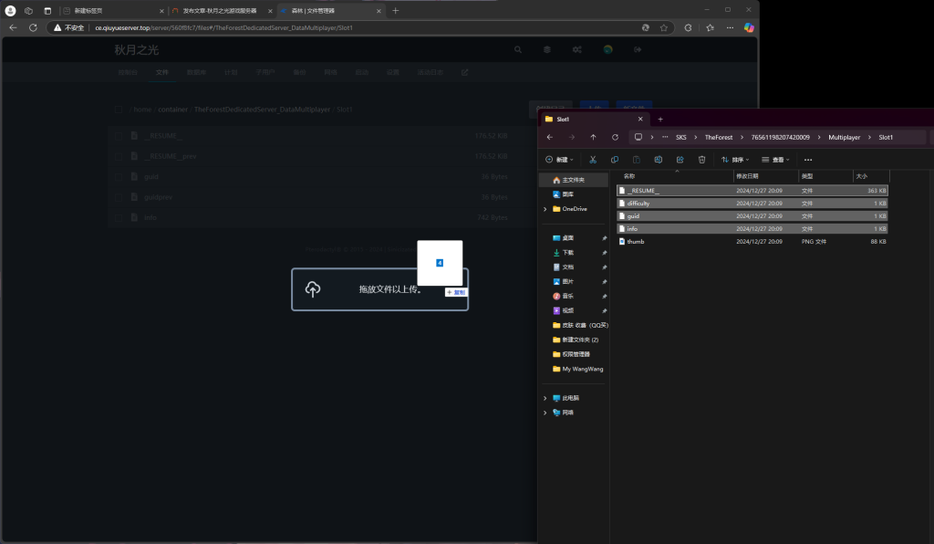
Task: Bookmark this page with the star icon
Action: 664,27
